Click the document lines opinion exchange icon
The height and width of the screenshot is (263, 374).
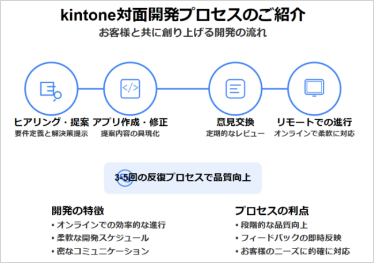235,89
